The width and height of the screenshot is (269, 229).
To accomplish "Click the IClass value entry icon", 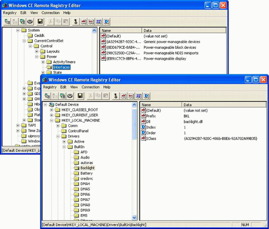I will click(143, 138).
